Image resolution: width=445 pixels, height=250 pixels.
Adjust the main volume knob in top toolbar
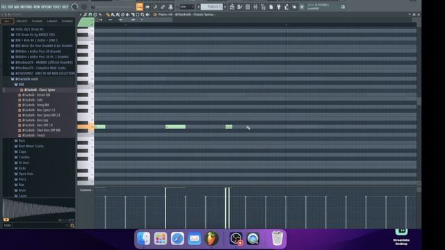click(74, 7)
